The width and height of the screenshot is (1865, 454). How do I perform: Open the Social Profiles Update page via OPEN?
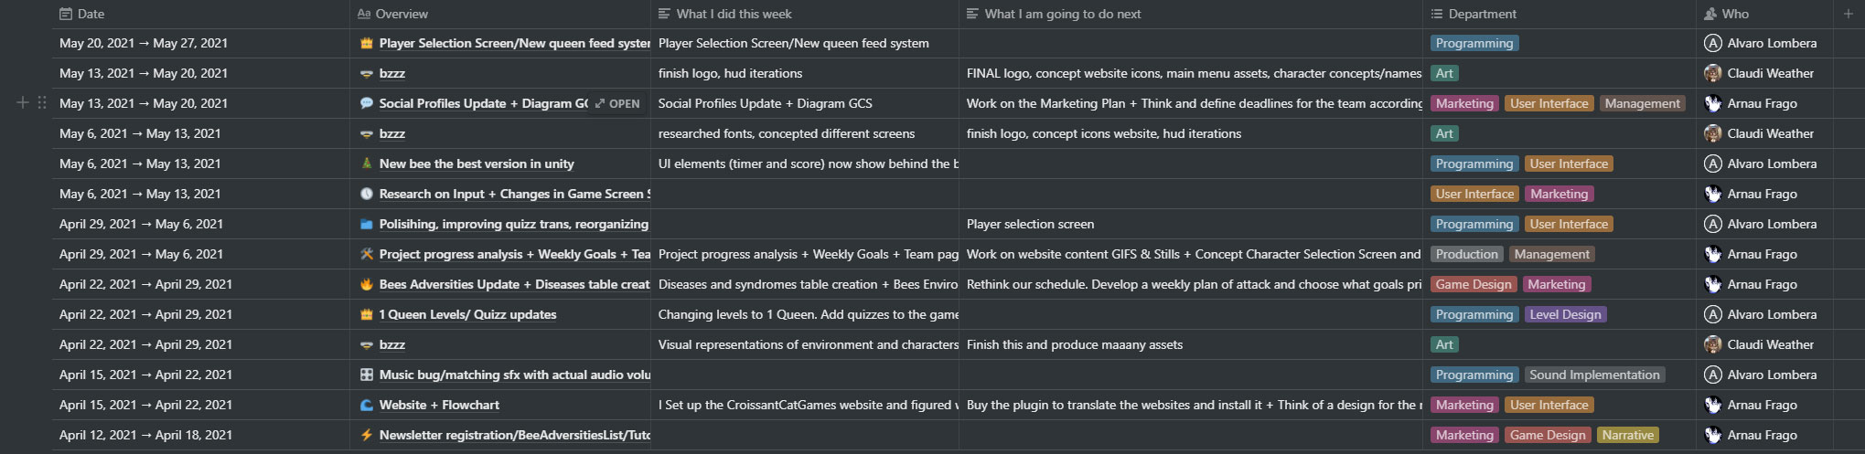[617, 103]
